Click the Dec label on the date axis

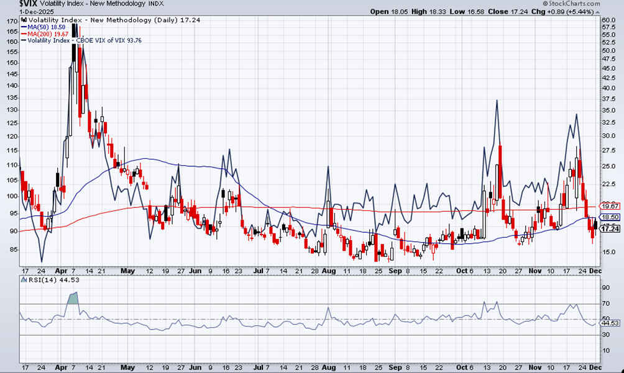pos(595,271)
